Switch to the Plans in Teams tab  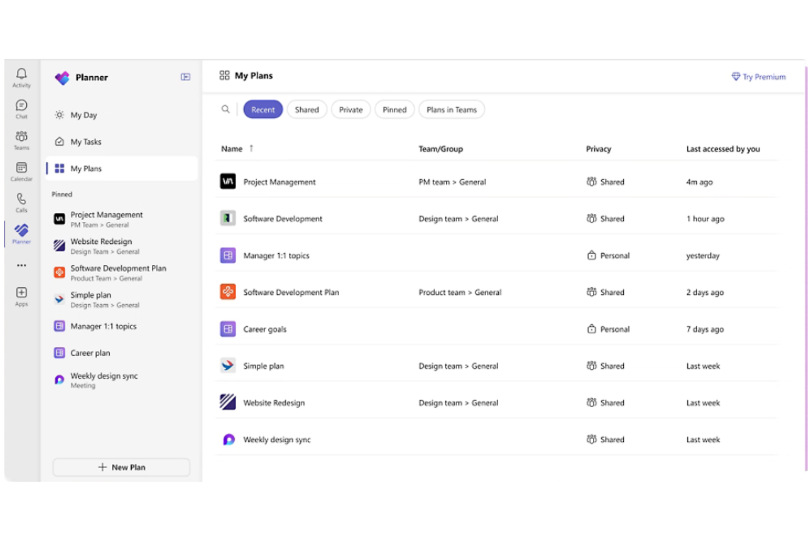coord(451,109)
